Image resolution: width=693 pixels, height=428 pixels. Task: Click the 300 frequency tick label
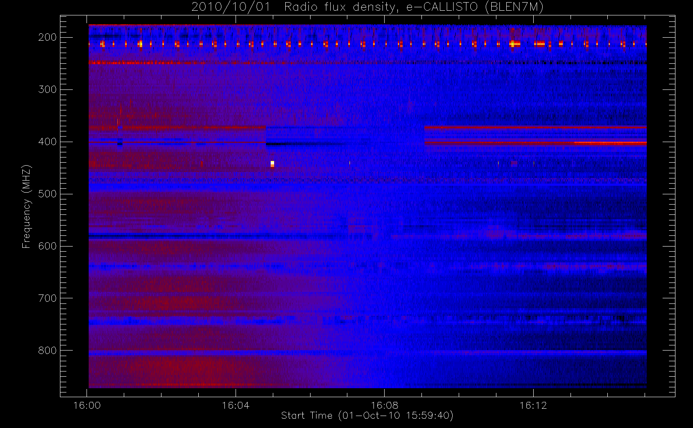pos(48,89)
